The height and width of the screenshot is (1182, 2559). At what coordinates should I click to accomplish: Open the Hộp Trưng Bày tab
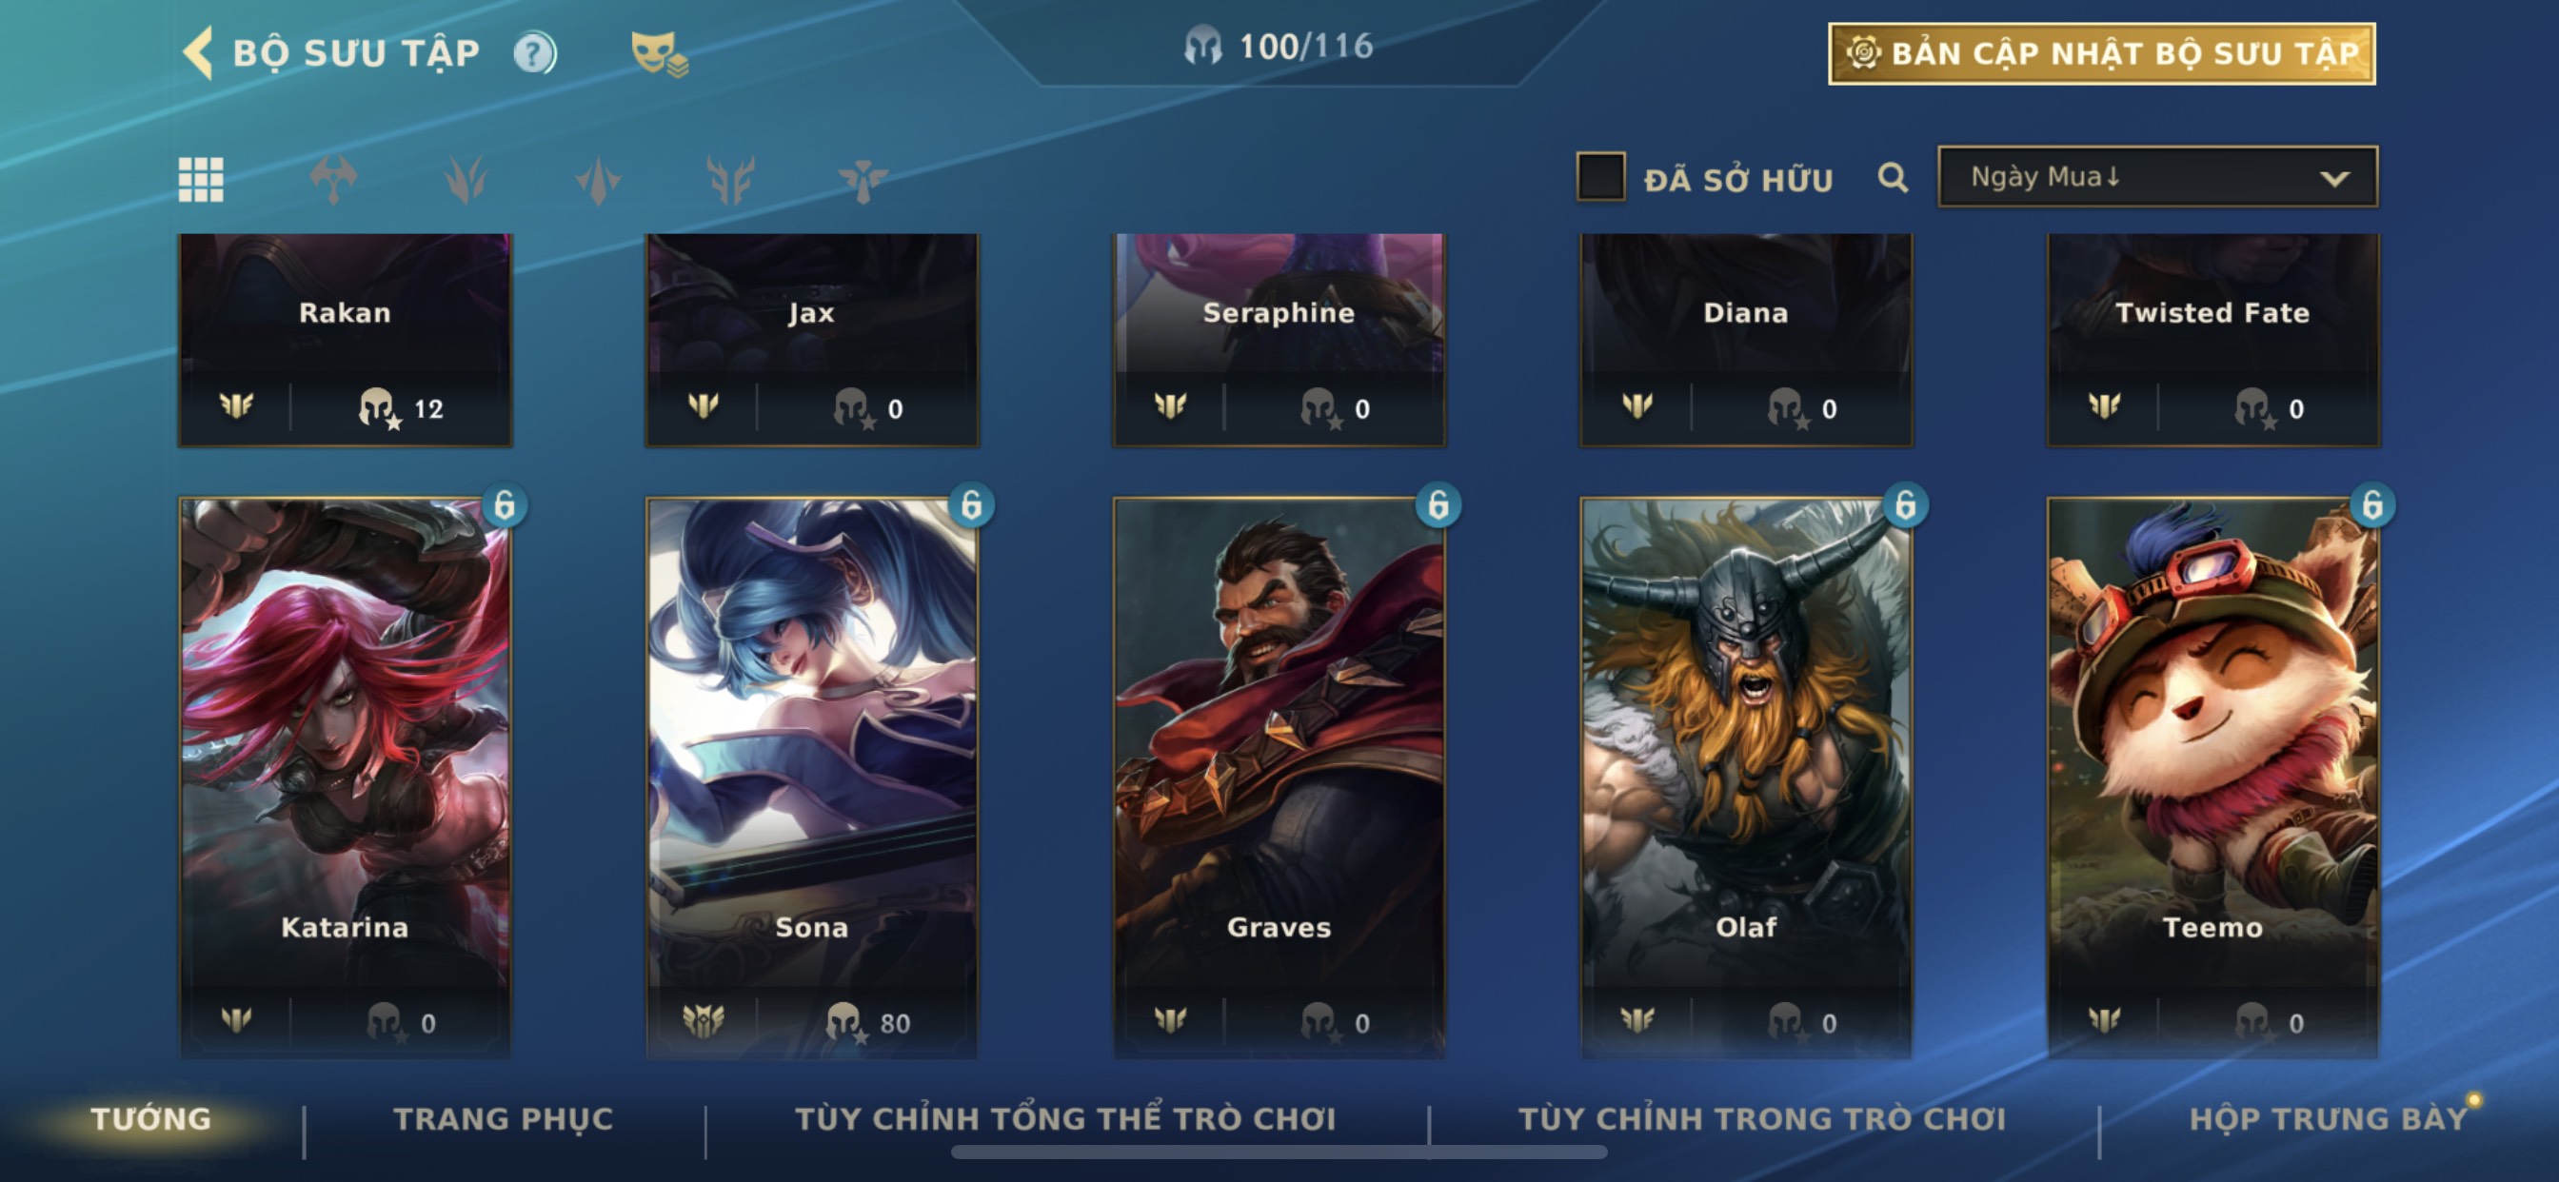[x=2328, y=1118]
